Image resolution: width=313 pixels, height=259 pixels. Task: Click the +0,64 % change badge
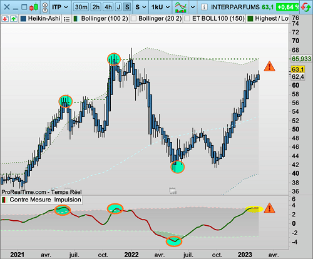287,8
